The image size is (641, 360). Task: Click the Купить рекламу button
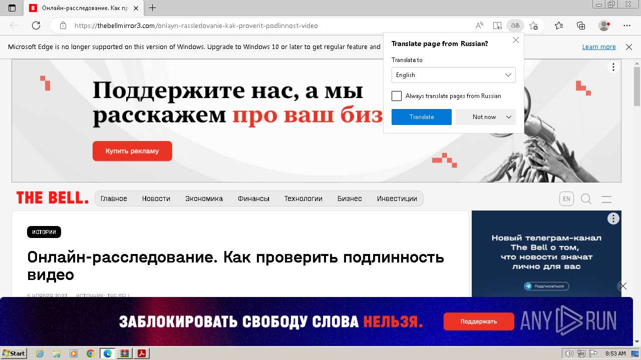point(132,151)
